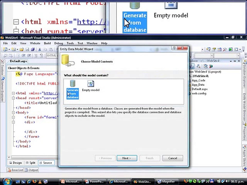
Task: Open the Command Window icon's dropdown arrow
Action: [x=240, y=49]
